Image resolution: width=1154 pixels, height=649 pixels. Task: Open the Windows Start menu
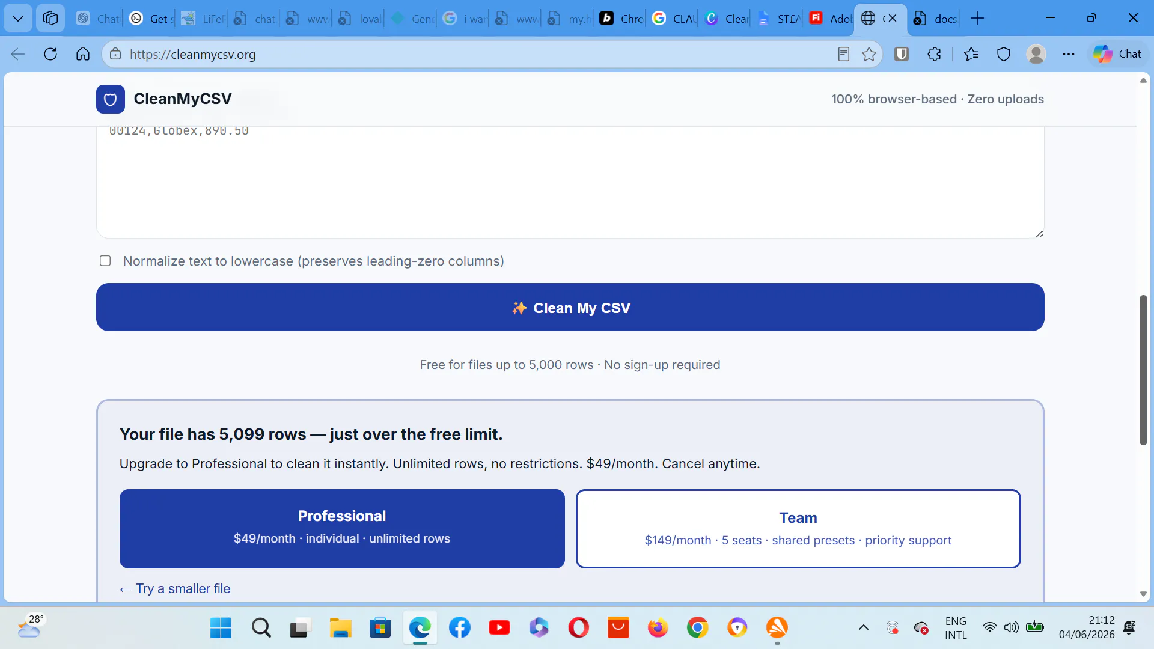coord(221,628)
